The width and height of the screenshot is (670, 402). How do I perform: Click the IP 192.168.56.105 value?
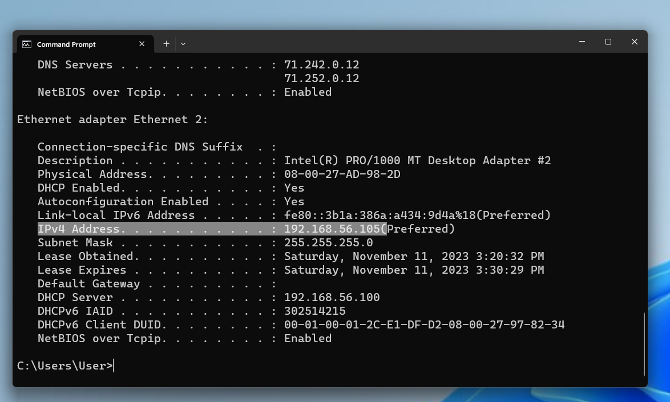tap(332, 229)
